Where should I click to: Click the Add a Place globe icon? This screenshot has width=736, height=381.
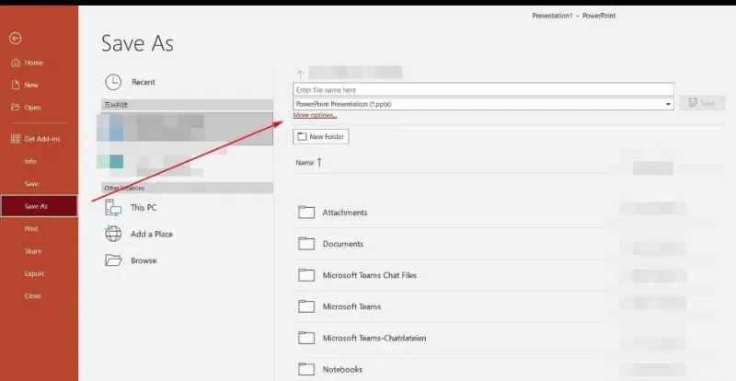[113, 234]
